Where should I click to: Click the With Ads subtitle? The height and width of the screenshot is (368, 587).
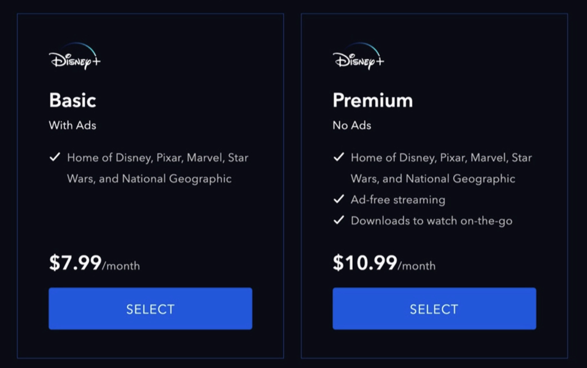tap(73, 125)
